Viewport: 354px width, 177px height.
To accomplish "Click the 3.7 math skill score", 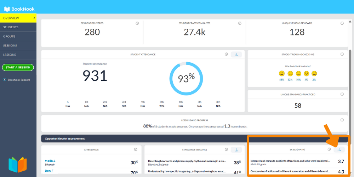I will click(x=341, y=161).
